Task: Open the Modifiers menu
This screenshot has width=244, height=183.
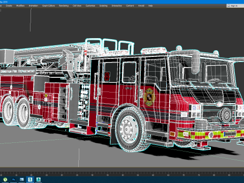Action: tap(20, 6)
